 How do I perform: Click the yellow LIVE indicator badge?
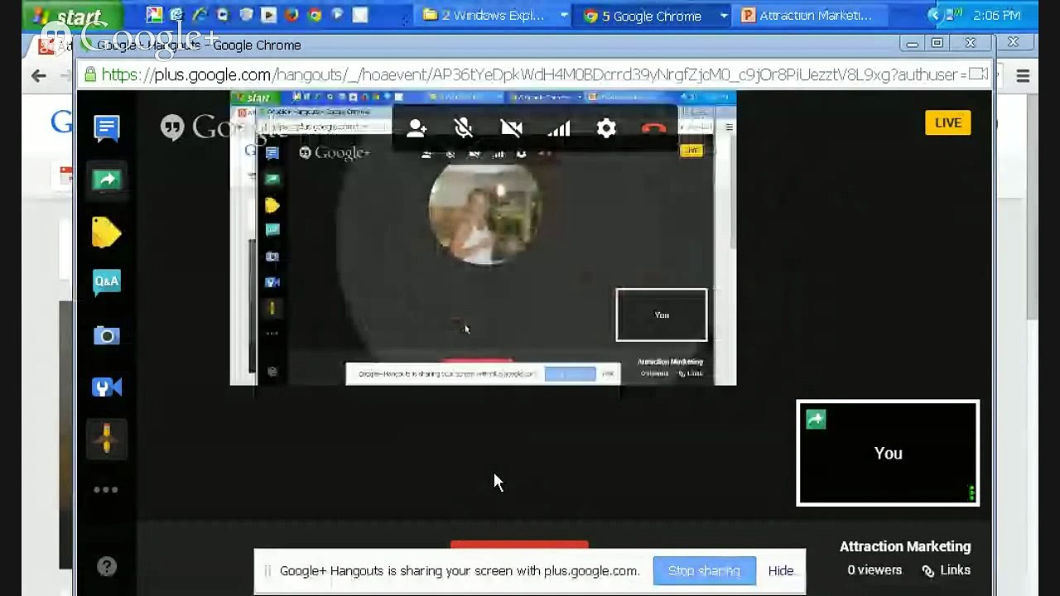(x=948, y=123)
